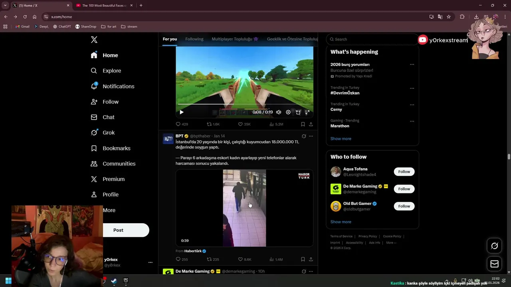511x287 pixels.
Task: Follow De Marke Gaming
Action: (x=404, y=189)
